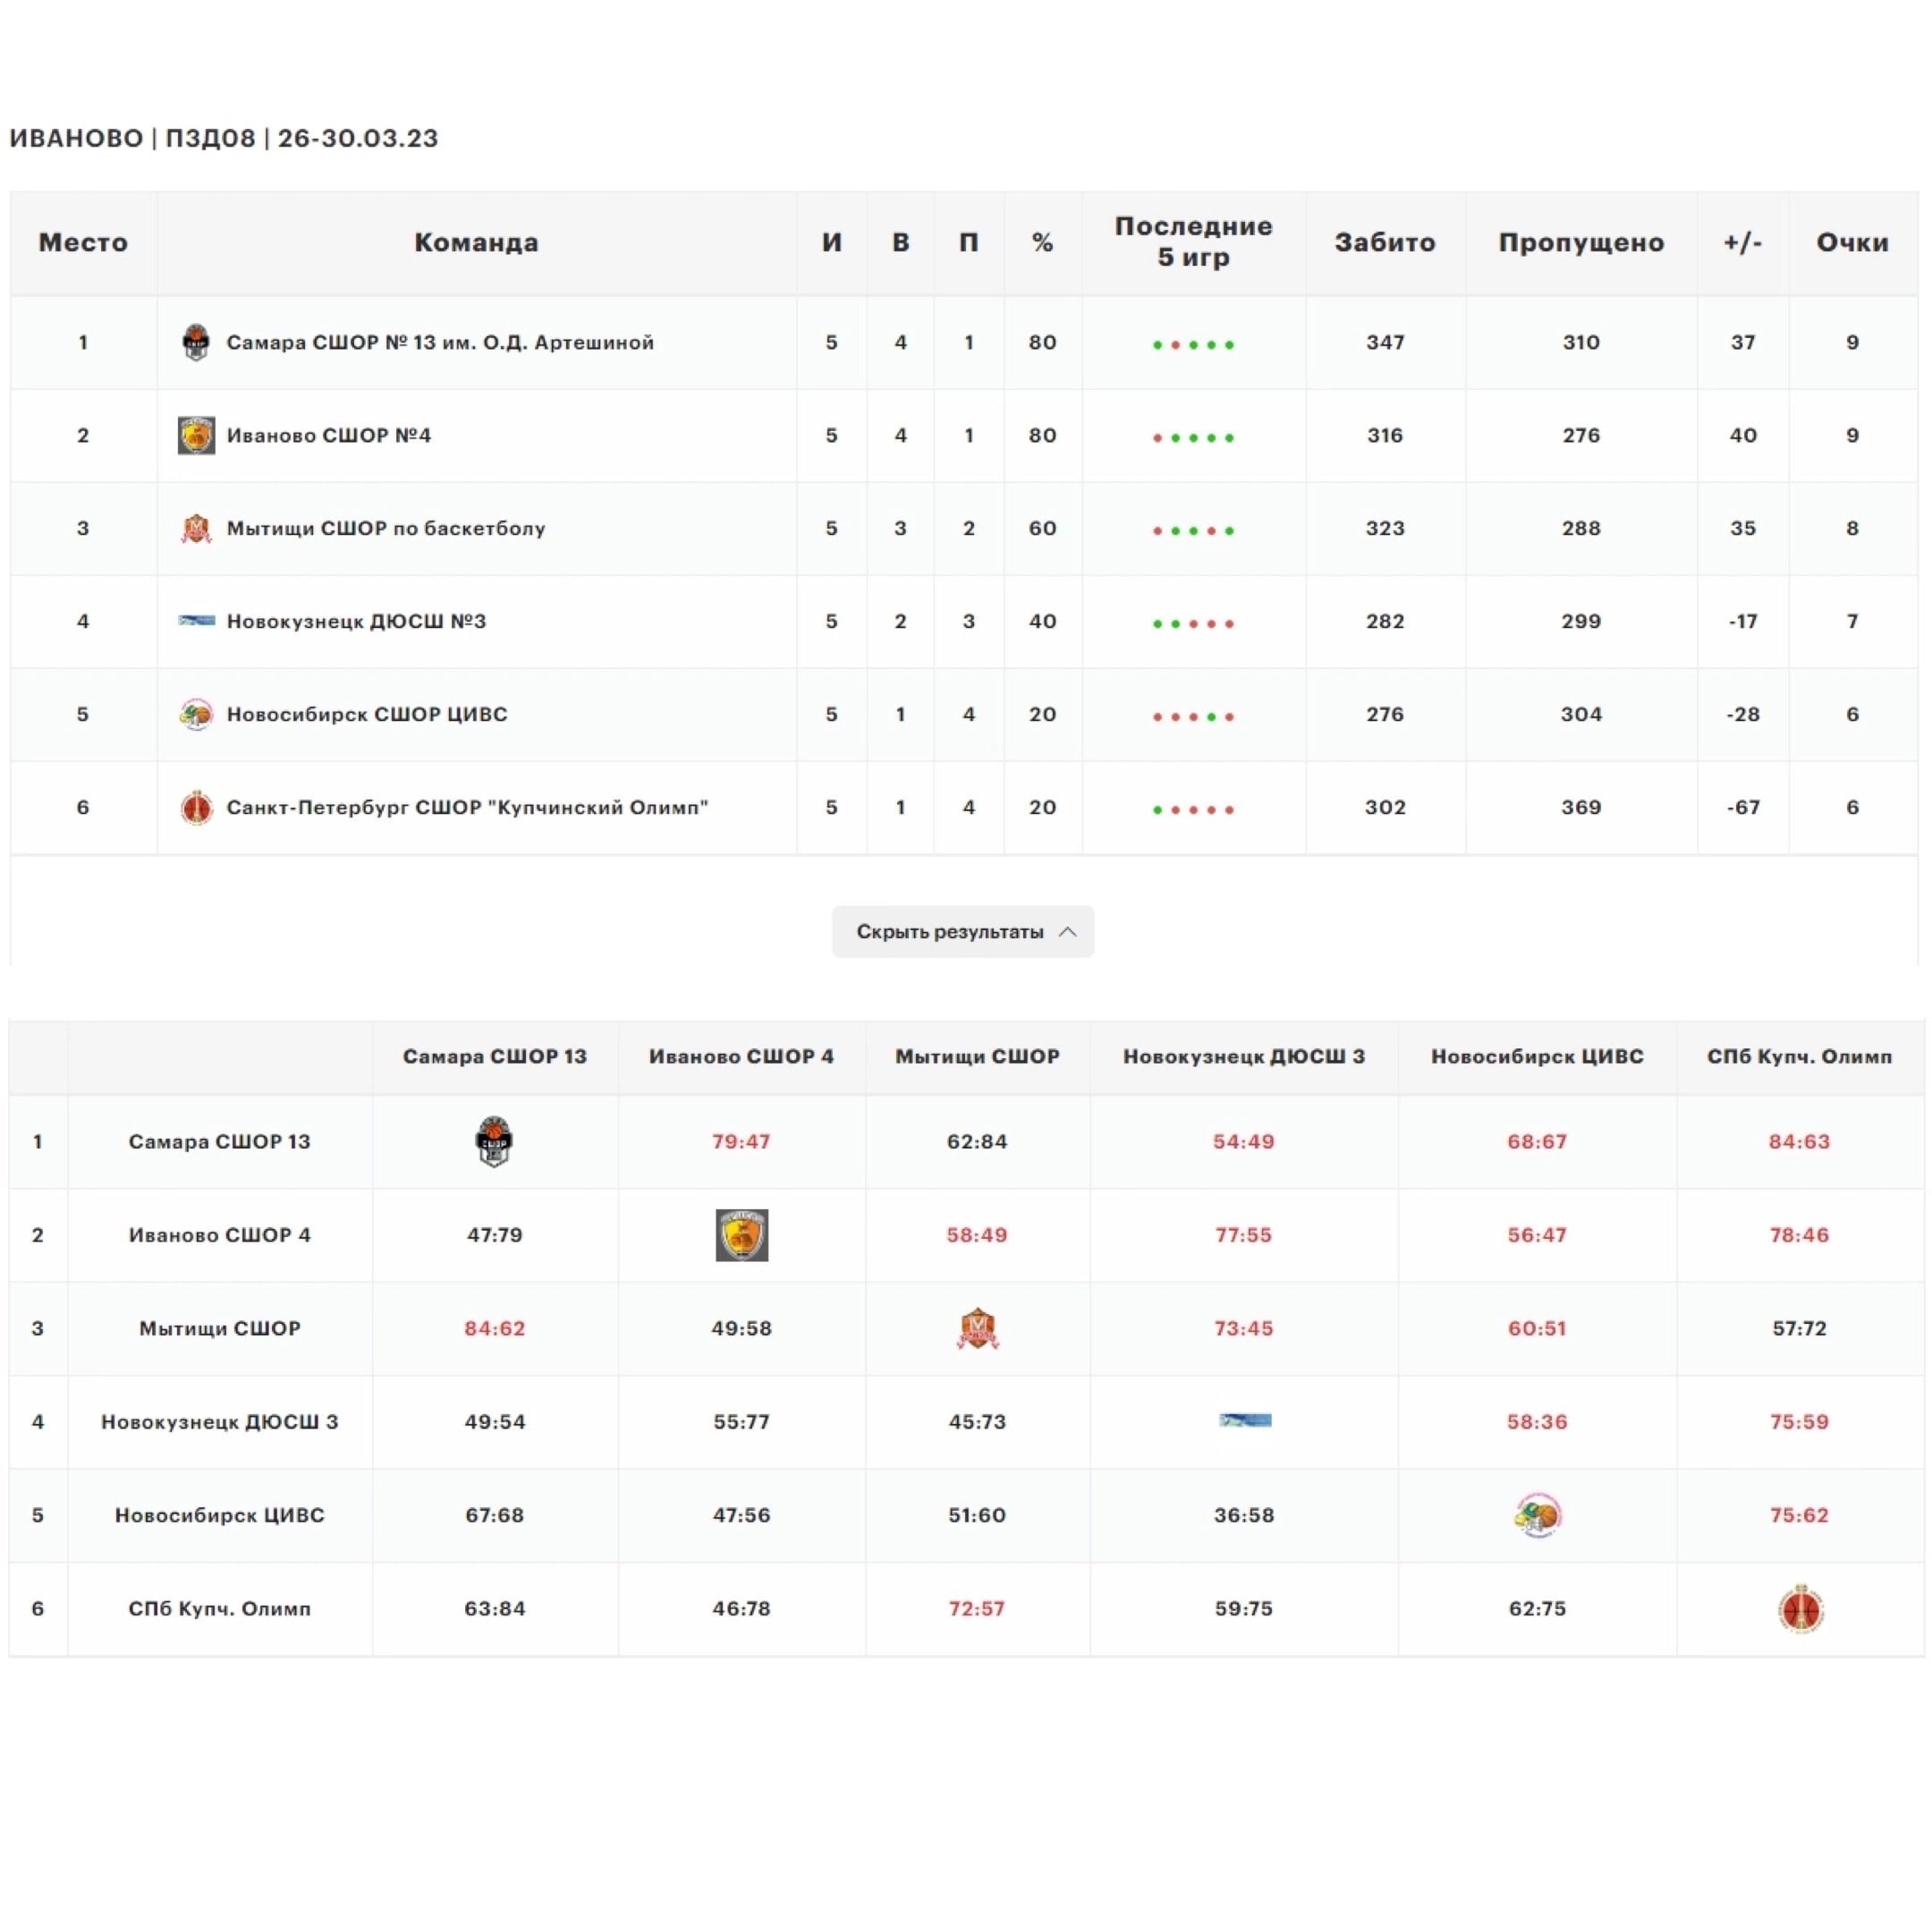Open Санкт-Петербург СШОР Купчинский Олимп link
The width and height of the screenshot is (1932, 1932).
coord(467,807)
